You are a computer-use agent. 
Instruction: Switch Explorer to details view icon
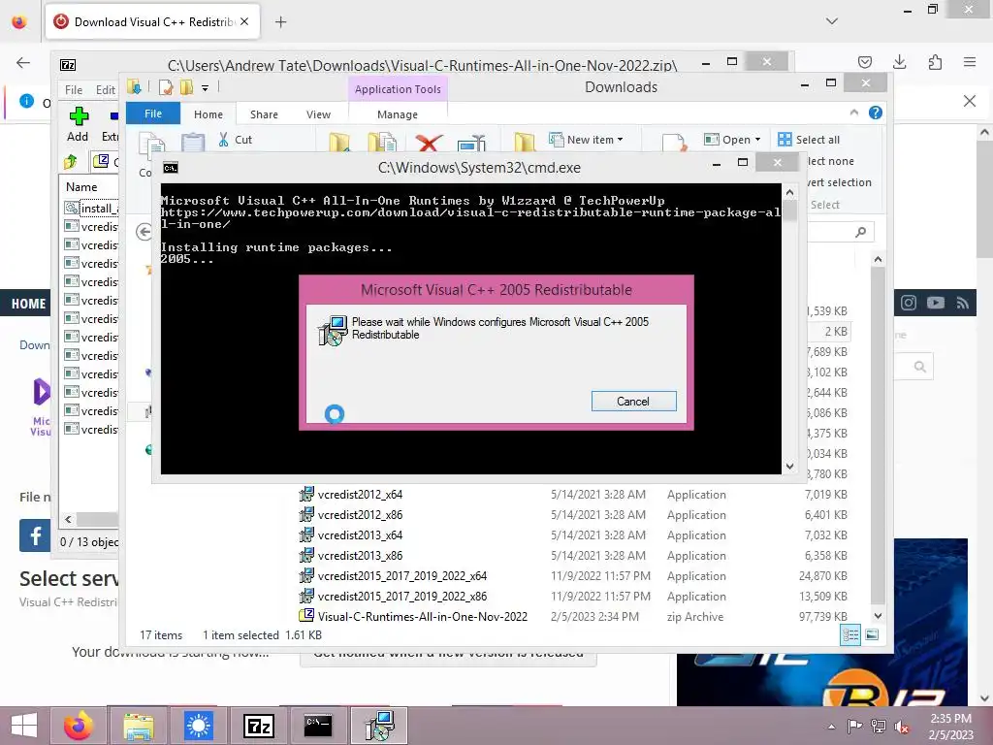850,634
